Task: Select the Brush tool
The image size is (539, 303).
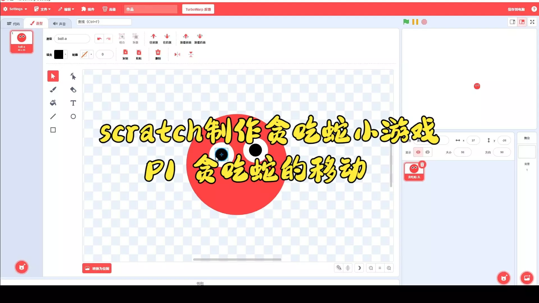Action: (x=53, y=89)
